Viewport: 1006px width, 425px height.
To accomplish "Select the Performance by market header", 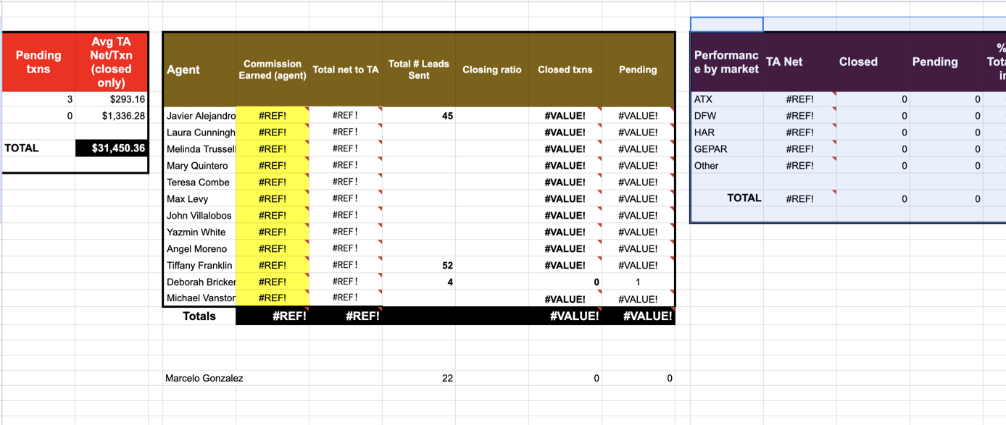I will [726, 62].
